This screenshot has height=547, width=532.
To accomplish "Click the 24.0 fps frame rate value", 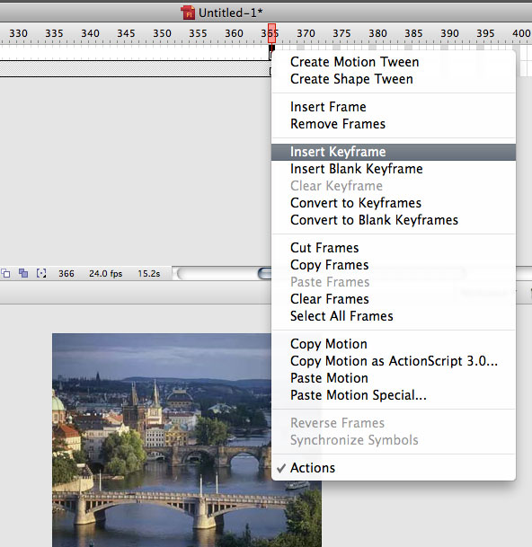I will pos(105,273).
